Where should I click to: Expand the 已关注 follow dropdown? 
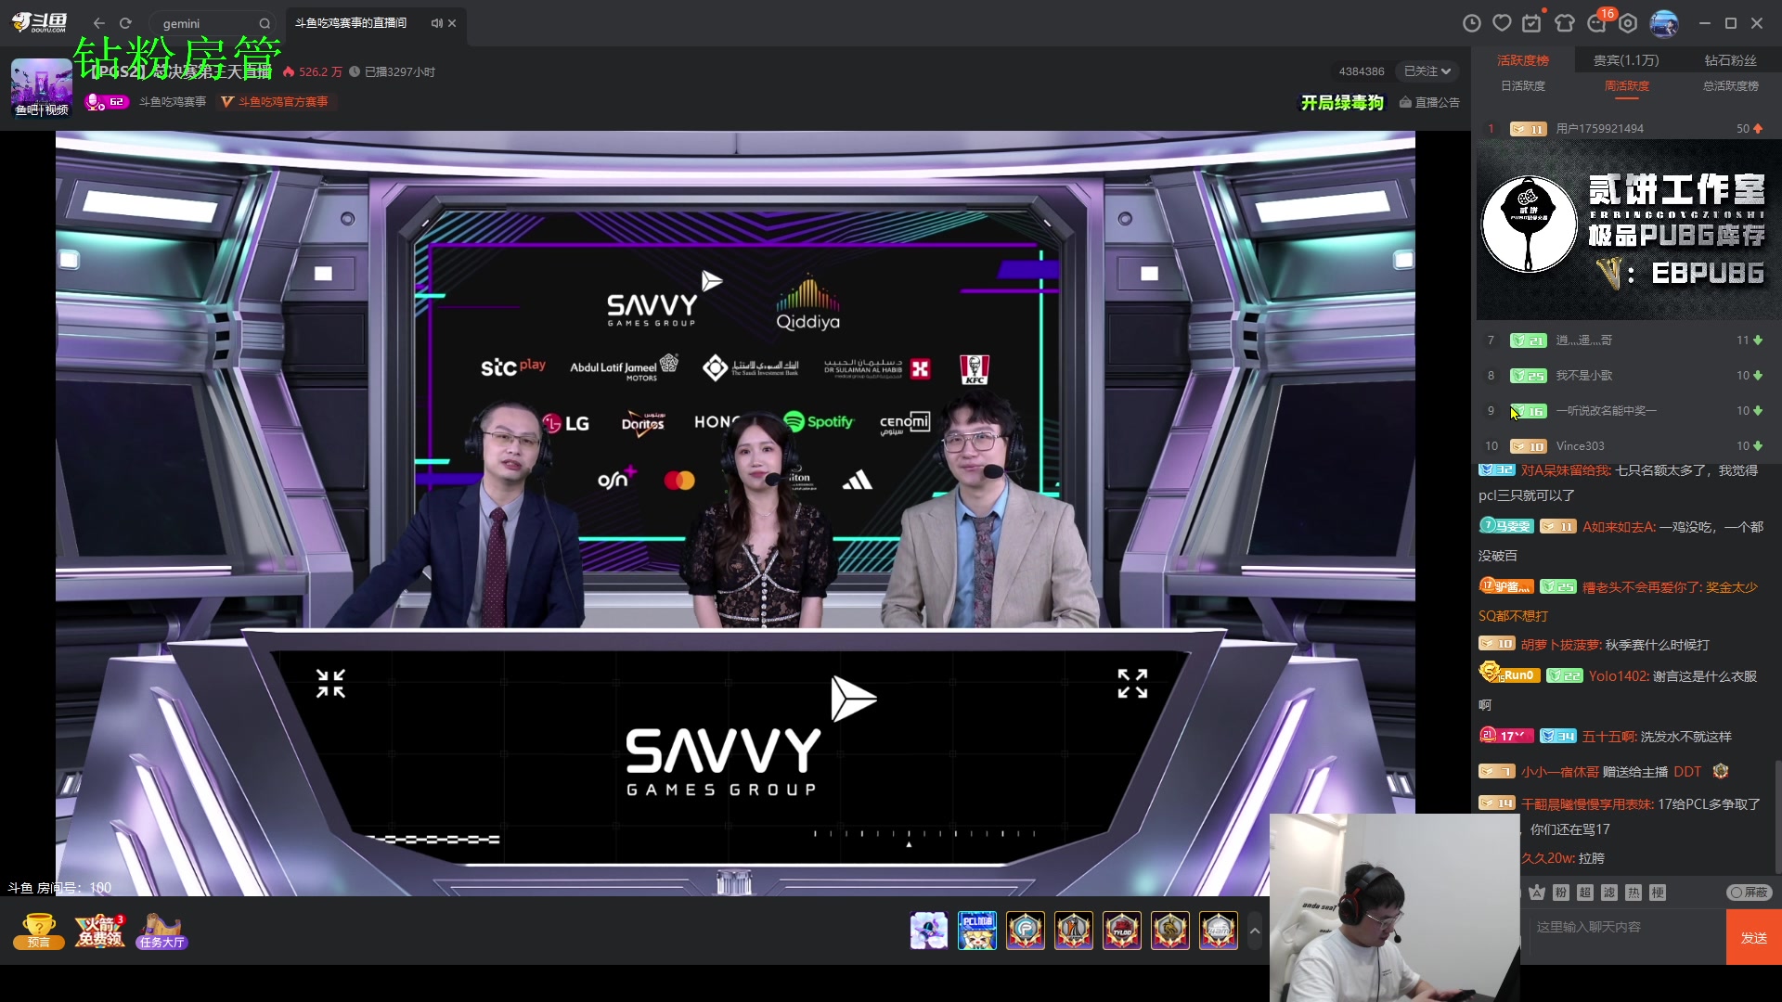coord(1427,71)
